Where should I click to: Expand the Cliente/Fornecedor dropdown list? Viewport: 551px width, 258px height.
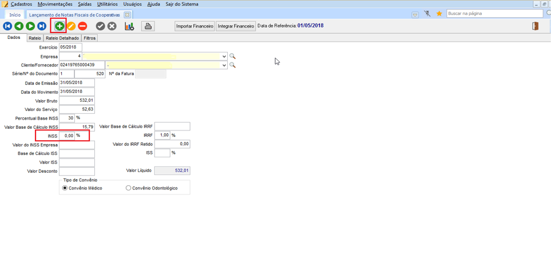pos(224,65)
